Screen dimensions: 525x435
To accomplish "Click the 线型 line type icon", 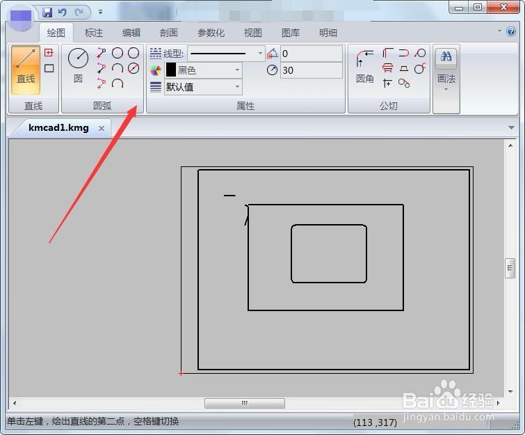I will click(x=155, y=54).
